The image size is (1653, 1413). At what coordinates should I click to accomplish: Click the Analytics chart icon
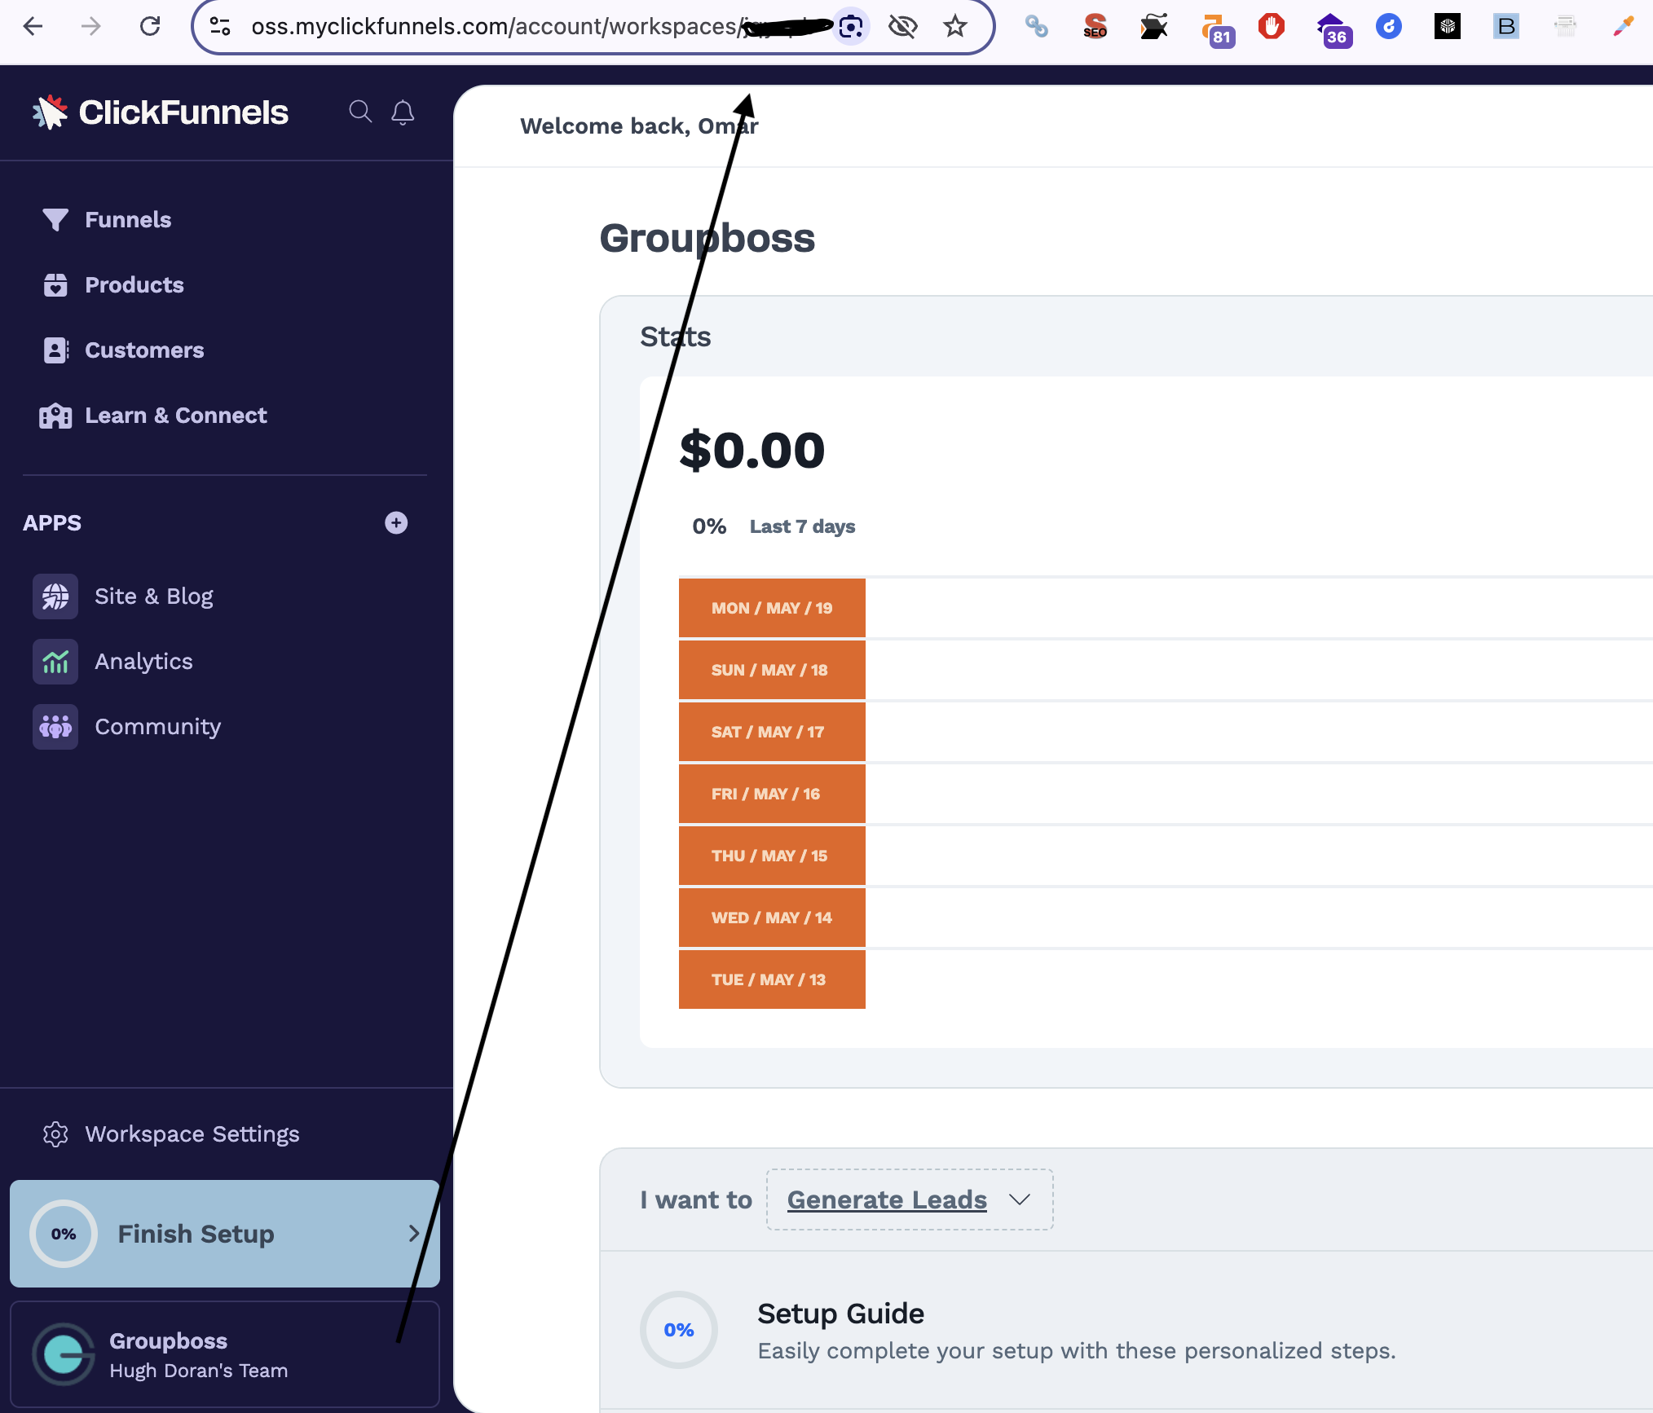(55, 662)
